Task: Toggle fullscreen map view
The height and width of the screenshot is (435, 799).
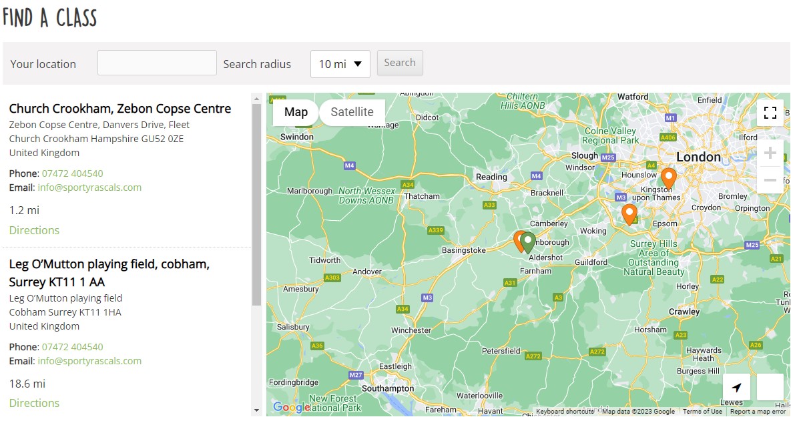Action: tap(770, 113)
